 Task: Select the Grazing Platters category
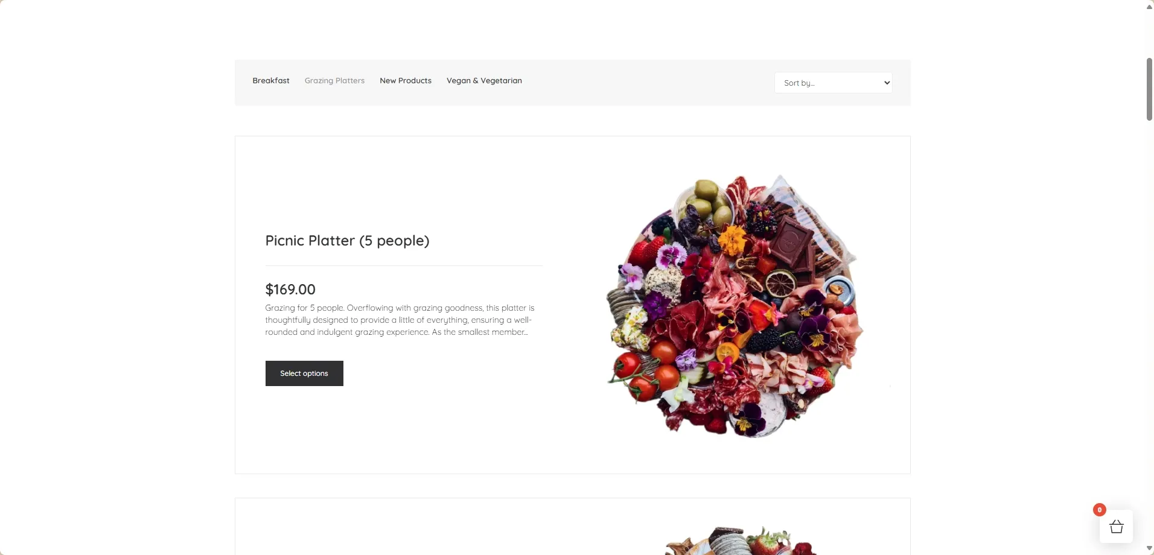click(x=334, y=80)
